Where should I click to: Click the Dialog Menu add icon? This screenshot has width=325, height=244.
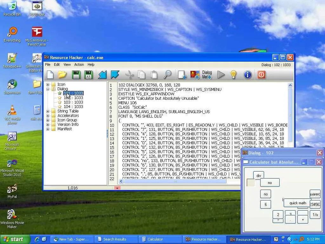pyautogui.click(x=207, y=75)
